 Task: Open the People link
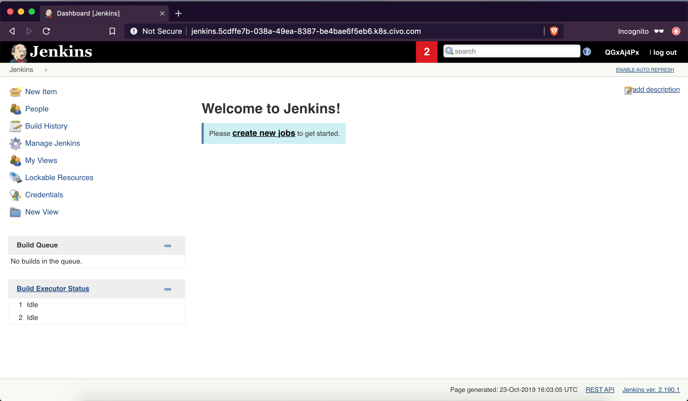(37, 109)
